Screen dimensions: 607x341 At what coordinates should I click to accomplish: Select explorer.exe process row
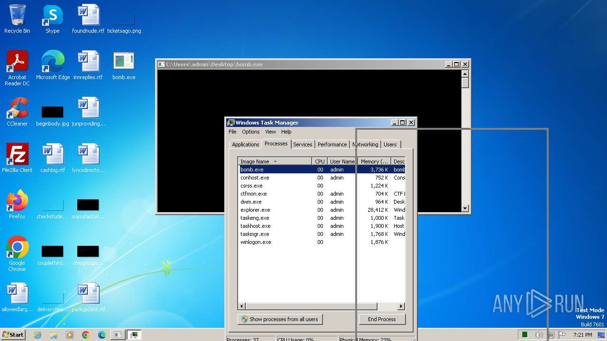(x=322, y=210)
